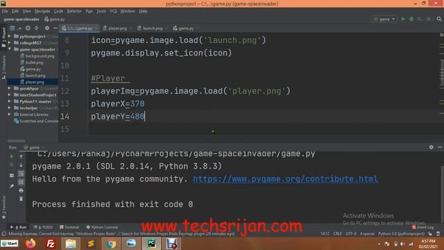444x250 pixels.
Task: Open FileZilla from the taskbar
Action: (x=51, y=244)
